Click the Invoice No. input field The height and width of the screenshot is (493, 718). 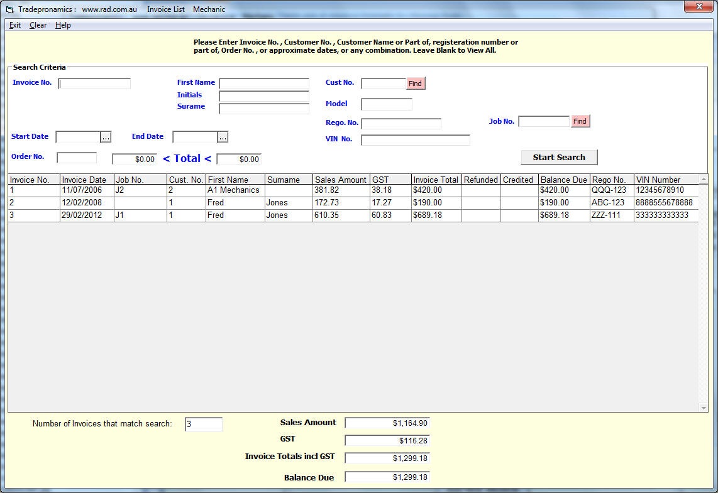[94, 84]
